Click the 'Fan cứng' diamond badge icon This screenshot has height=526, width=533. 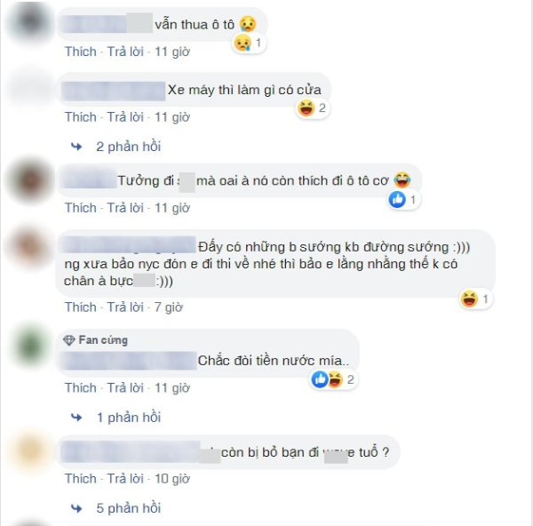coord(69,340)
